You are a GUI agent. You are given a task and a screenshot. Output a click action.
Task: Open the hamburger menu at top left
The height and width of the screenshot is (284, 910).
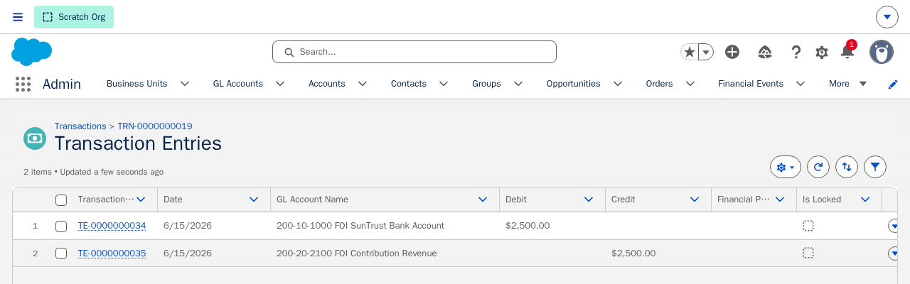click(18, 17)
